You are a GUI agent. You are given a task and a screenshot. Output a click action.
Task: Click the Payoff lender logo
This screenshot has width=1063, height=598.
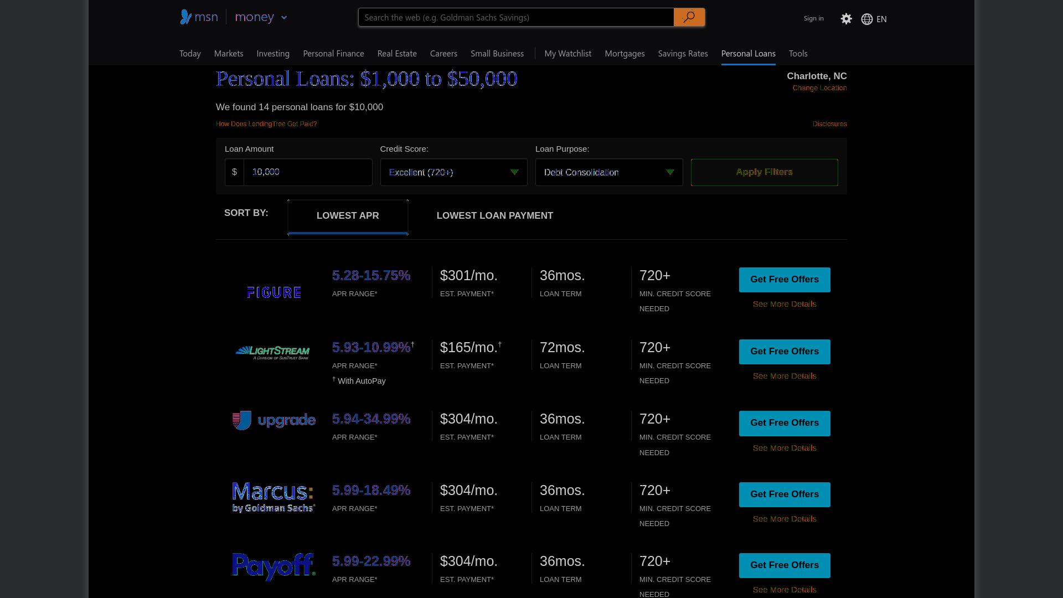coord(274,566)
